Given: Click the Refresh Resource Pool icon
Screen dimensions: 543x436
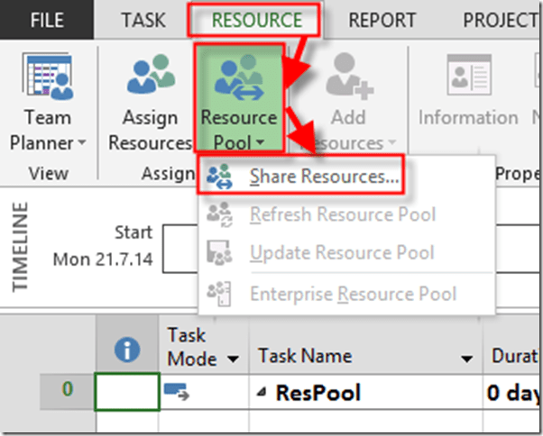Looking at the screenshot, I should click(218, 215).
